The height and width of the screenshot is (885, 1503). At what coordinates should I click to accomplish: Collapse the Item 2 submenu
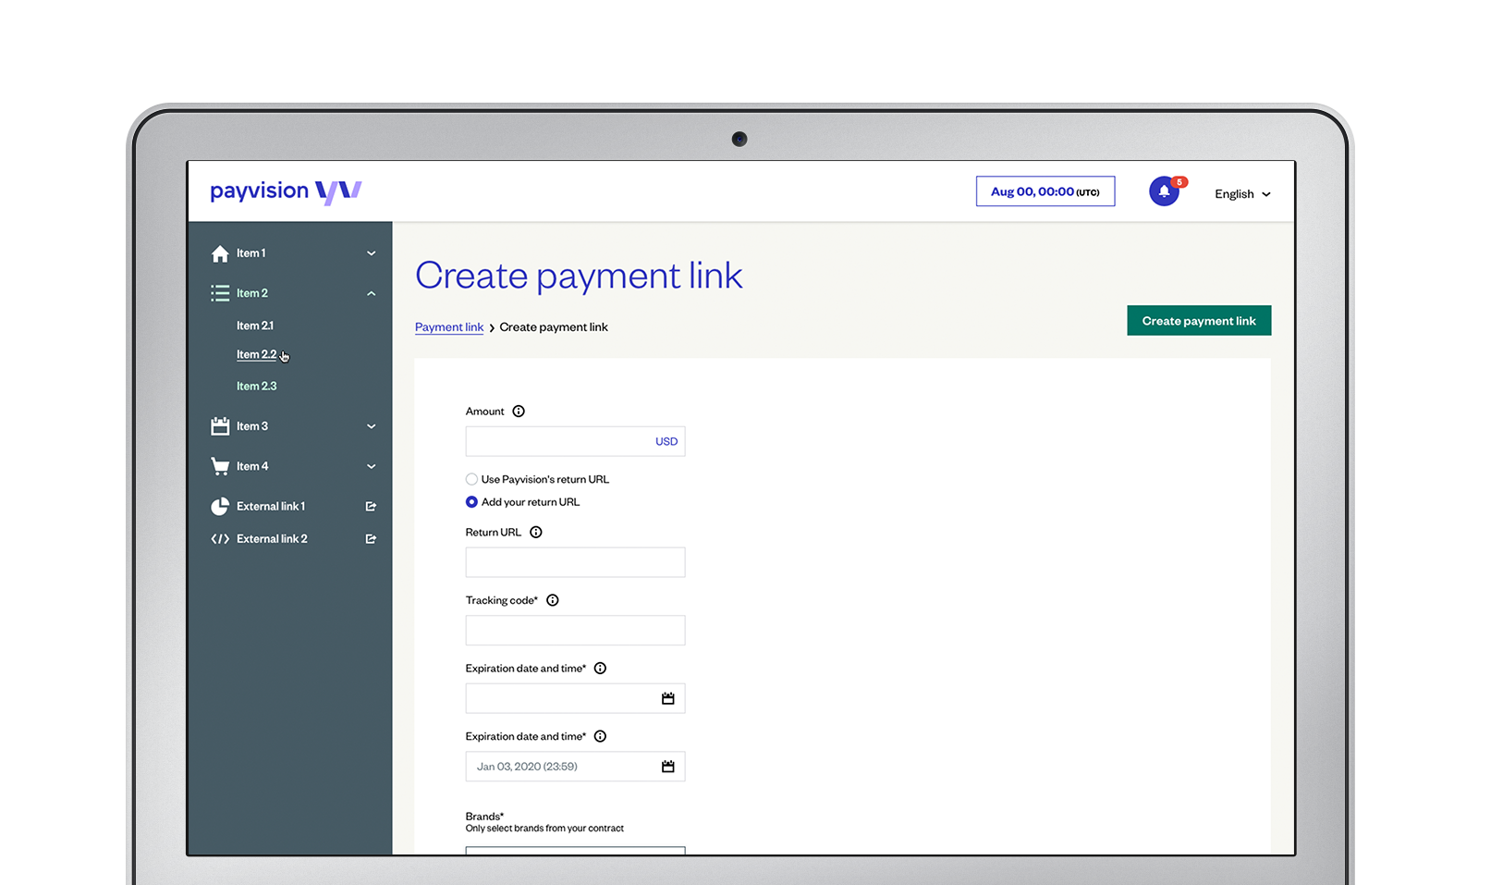pyautogui.click(x=371, y=292)
